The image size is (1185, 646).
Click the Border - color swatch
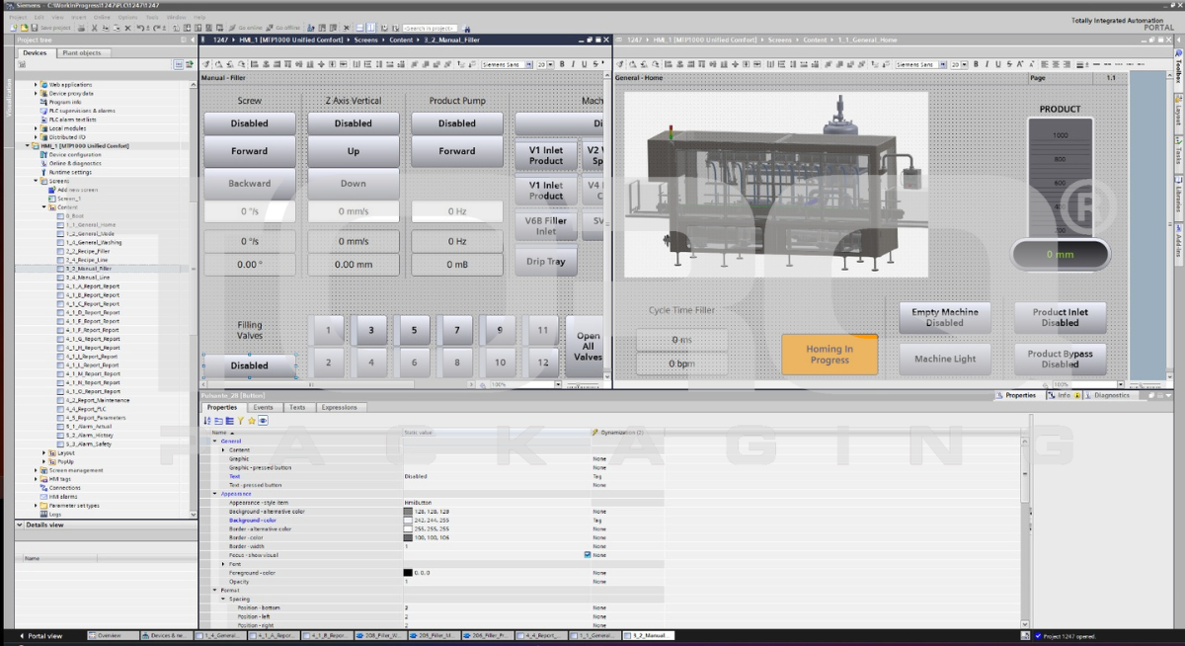(x=408, y=537)
